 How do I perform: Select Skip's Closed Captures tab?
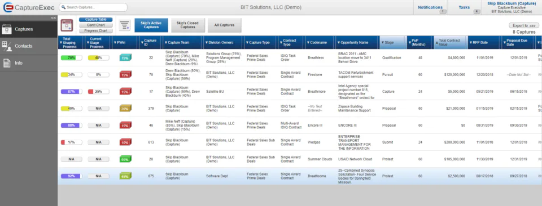pyautogui.click(x=187, y=25)
